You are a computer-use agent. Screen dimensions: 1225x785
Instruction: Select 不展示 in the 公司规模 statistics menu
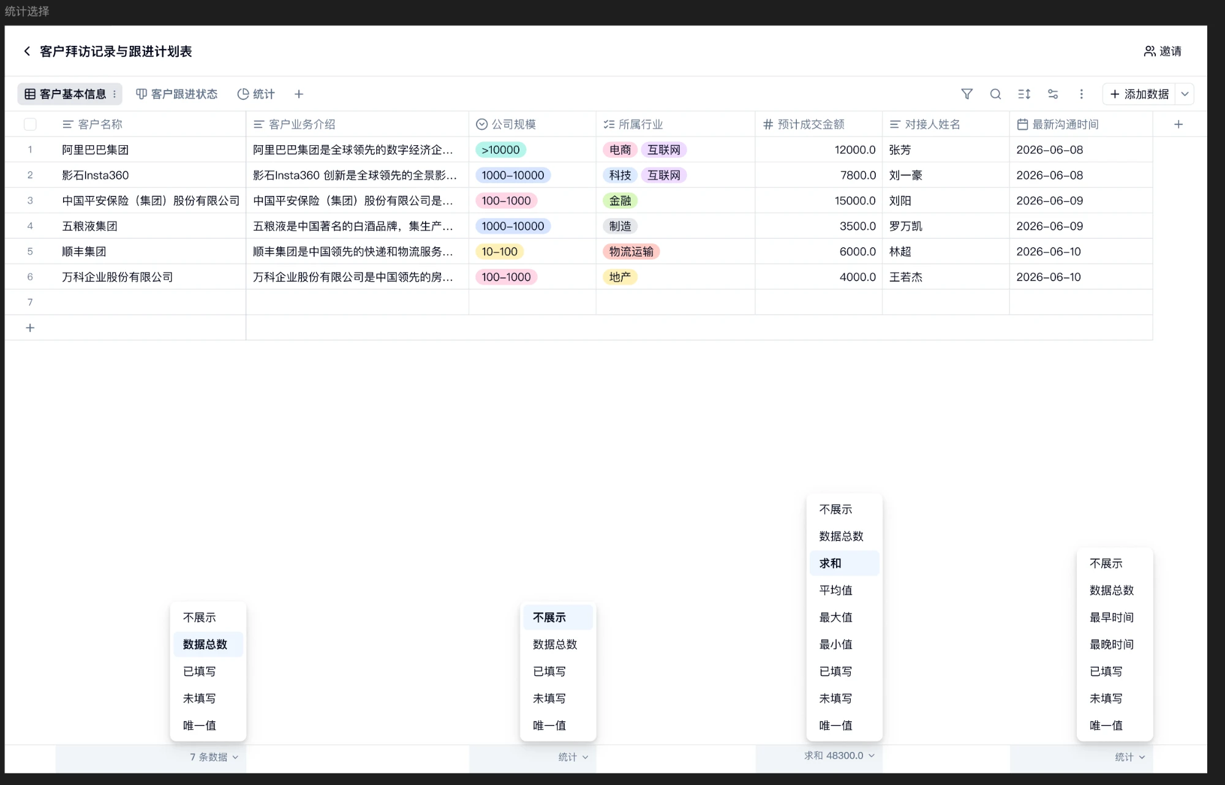[x=557, y=617]
